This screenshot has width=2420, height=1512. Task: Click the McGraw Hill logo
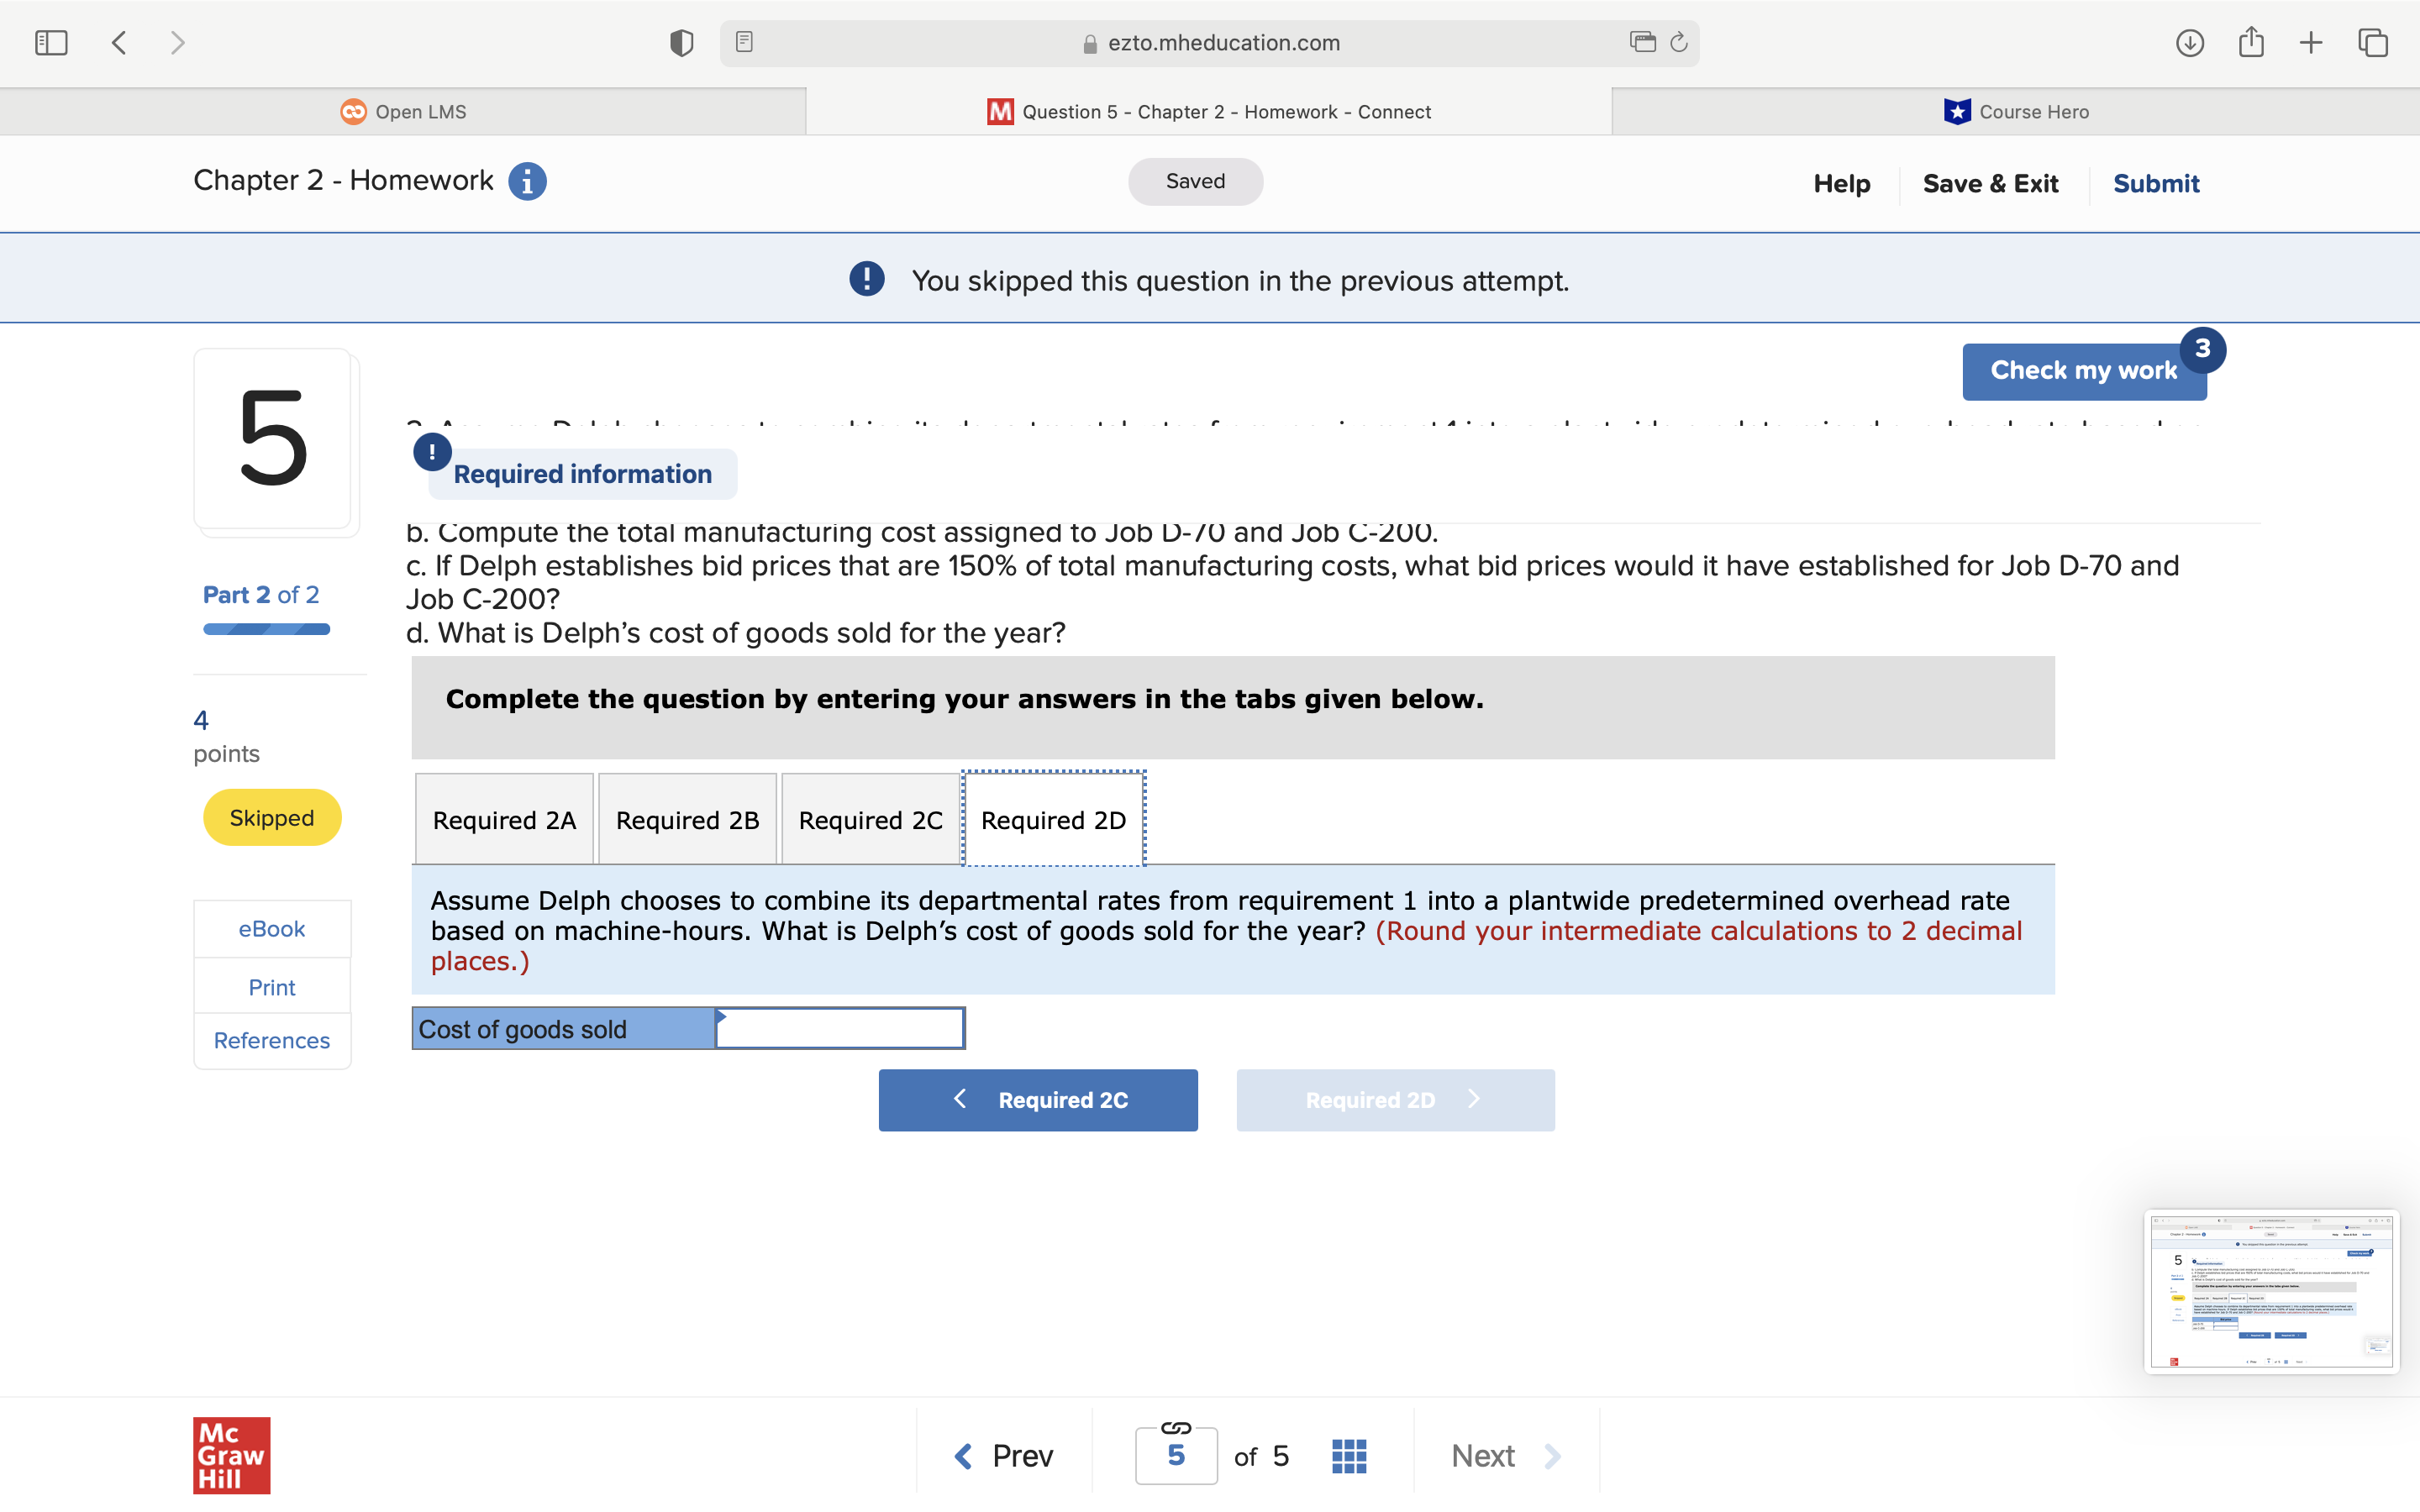coord(231,1456)
